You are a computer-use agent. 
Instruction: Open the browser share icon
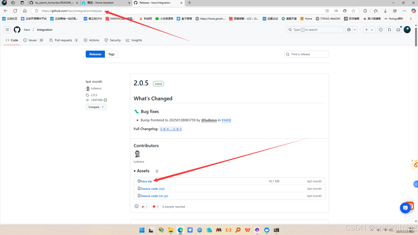[395, 11]
